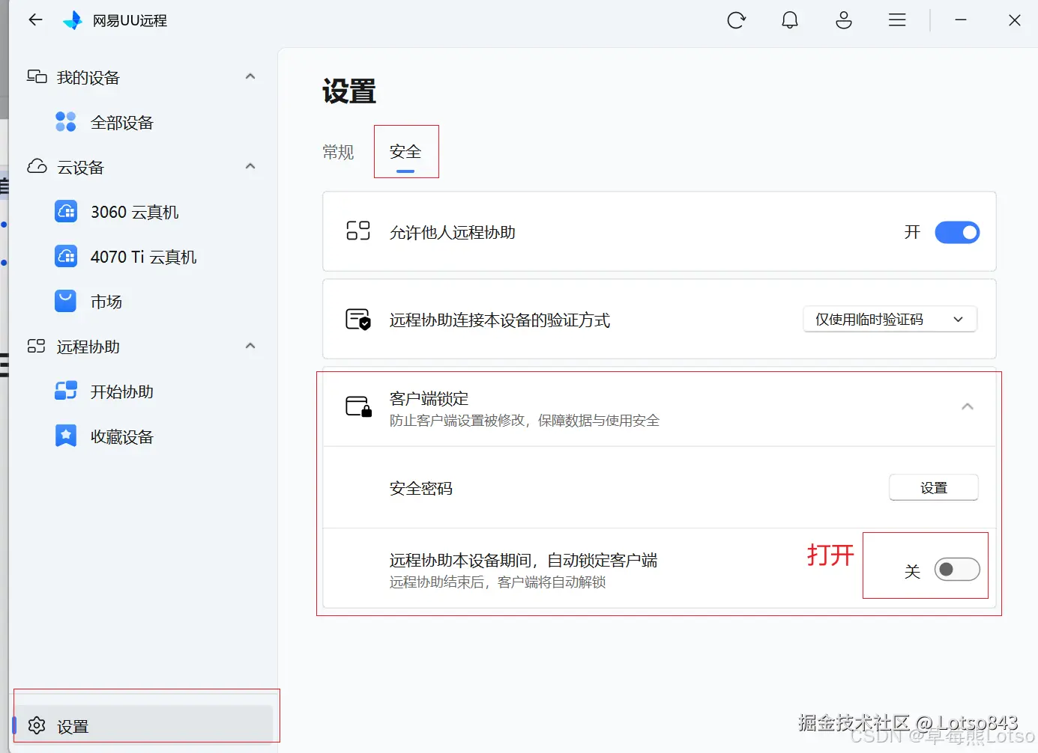Select 开始协助 to start remote assistance

(x=121, y=391)
